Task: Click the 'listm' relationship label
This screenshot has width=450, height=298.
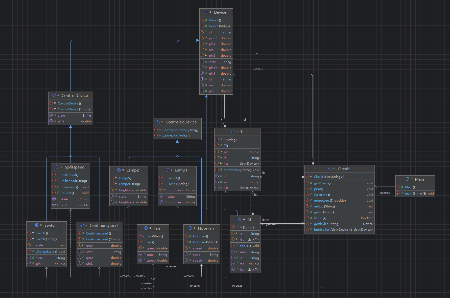Action: 266,220
